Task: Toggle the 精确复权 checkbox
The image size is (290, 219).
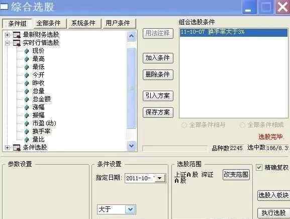Action: (x=259, y=168)
